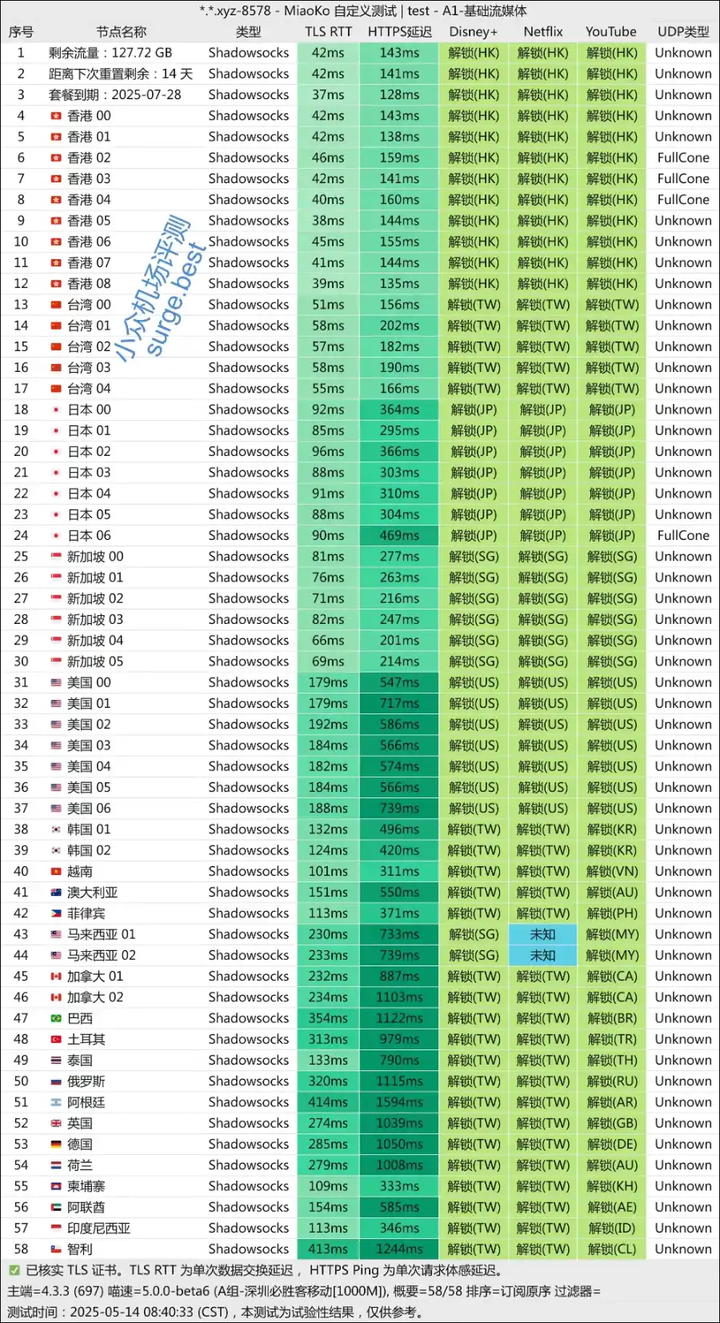The width and height of the screenshot is (720, 1323).
Task: Click the Philippines flag beside 菲律宾
Action: tap(56, 913)
